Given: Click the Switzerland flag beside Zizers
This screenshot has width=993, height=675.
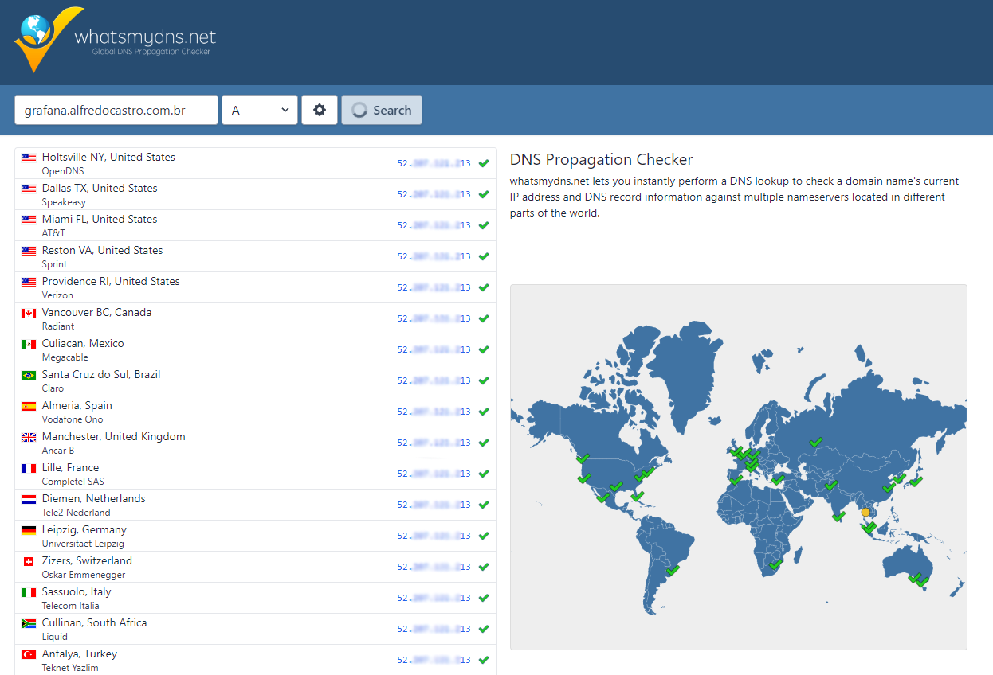Looking at the screenshot, I should [x=29, y=561].
